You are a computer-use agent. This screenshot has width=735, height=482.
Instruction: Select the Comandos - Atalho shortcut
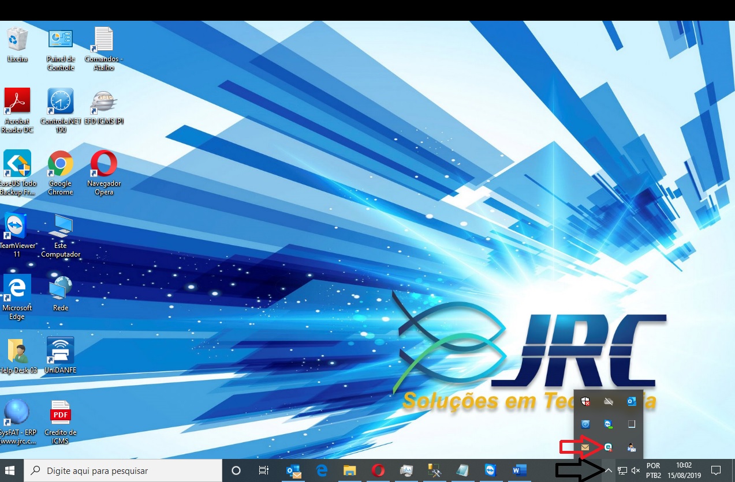(103, 50)
